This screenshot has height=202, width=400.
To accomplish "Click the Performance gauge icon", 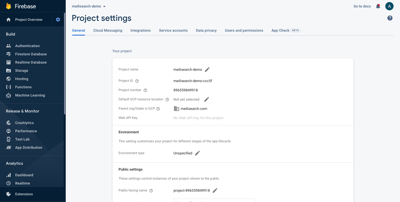I will [9, 131].
